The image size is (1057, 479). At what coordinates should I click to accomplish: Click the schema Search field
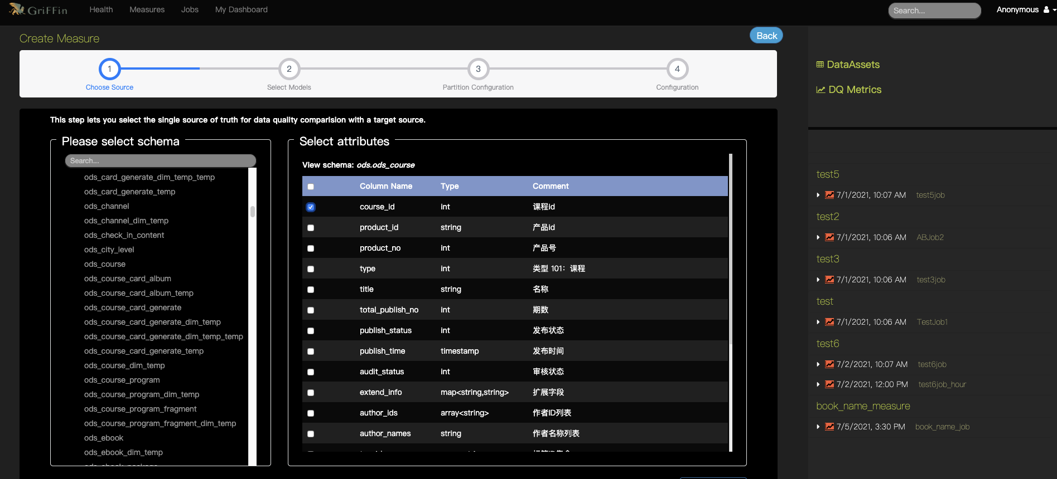coord(161,160)
